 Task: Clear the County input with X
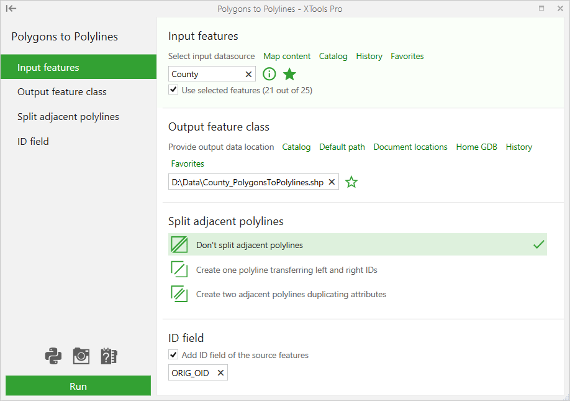coord(248,75)
